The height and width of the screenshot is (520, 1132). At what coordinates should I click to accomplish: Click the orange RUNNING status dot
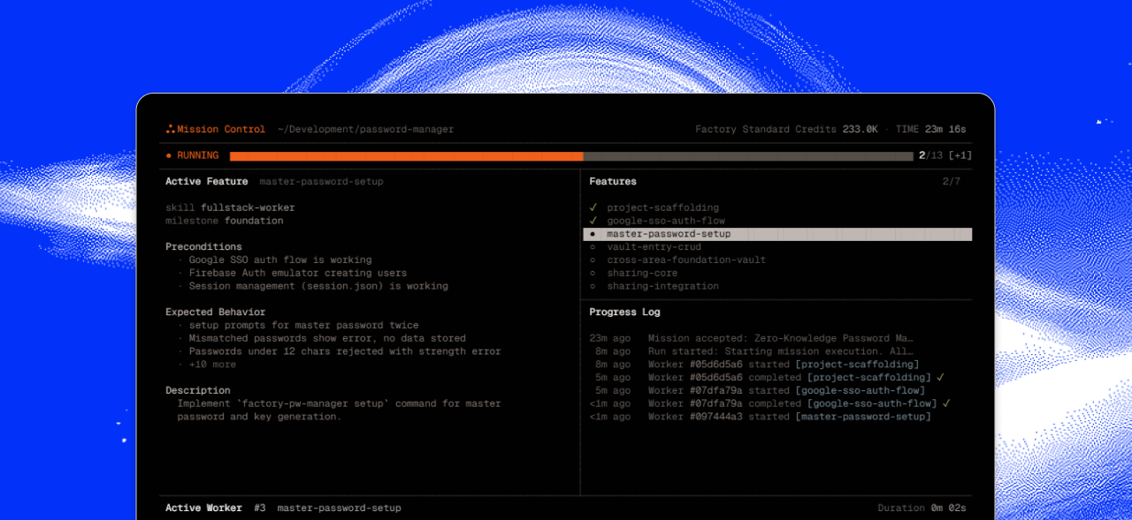(169, 156)
